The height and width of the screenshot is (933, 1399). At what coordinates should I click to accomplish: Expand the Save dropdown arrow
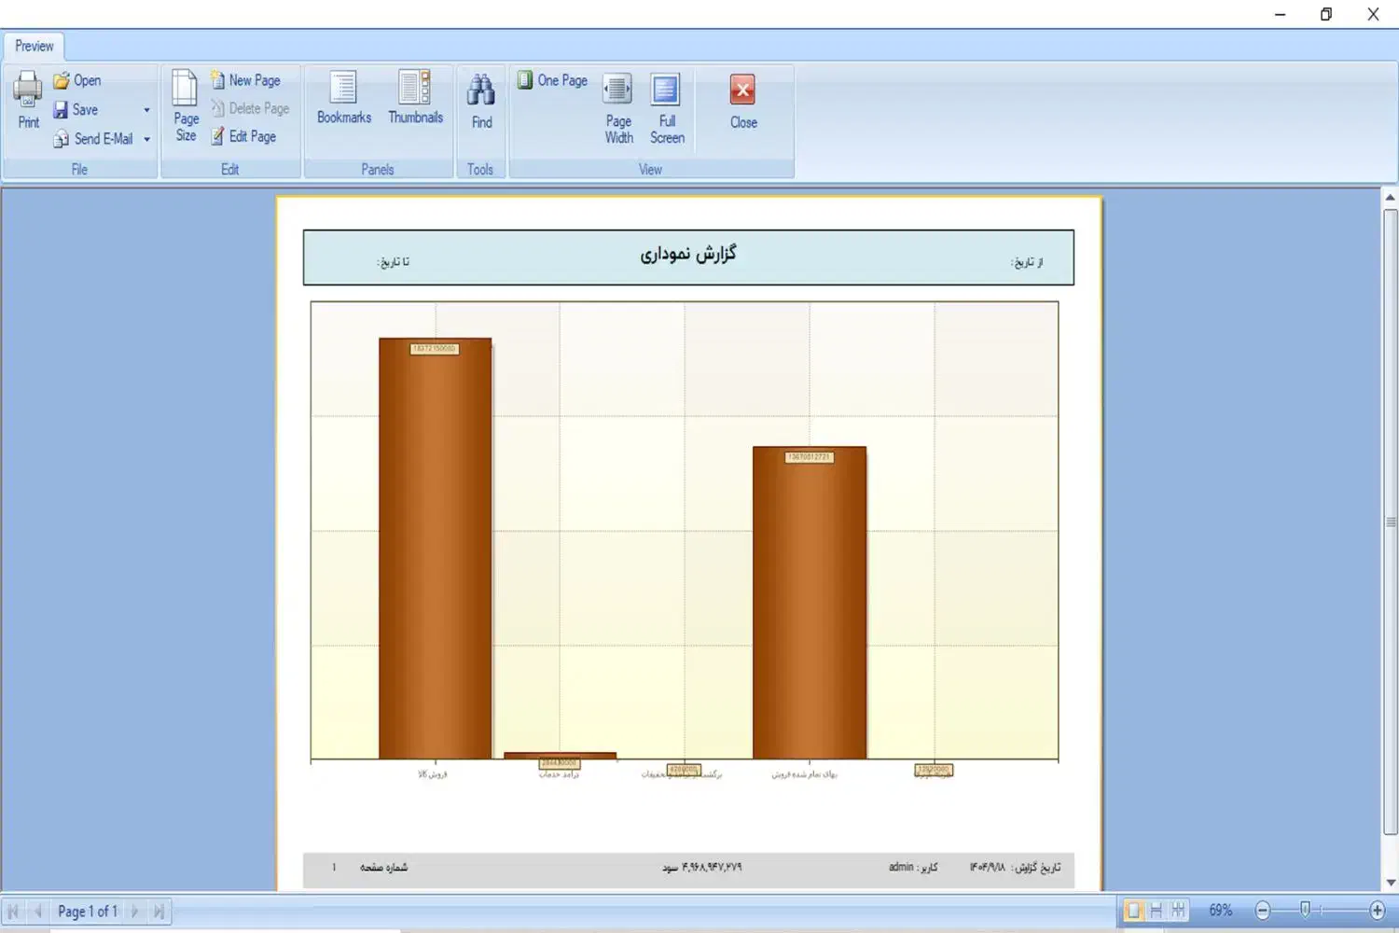[146, 110]
